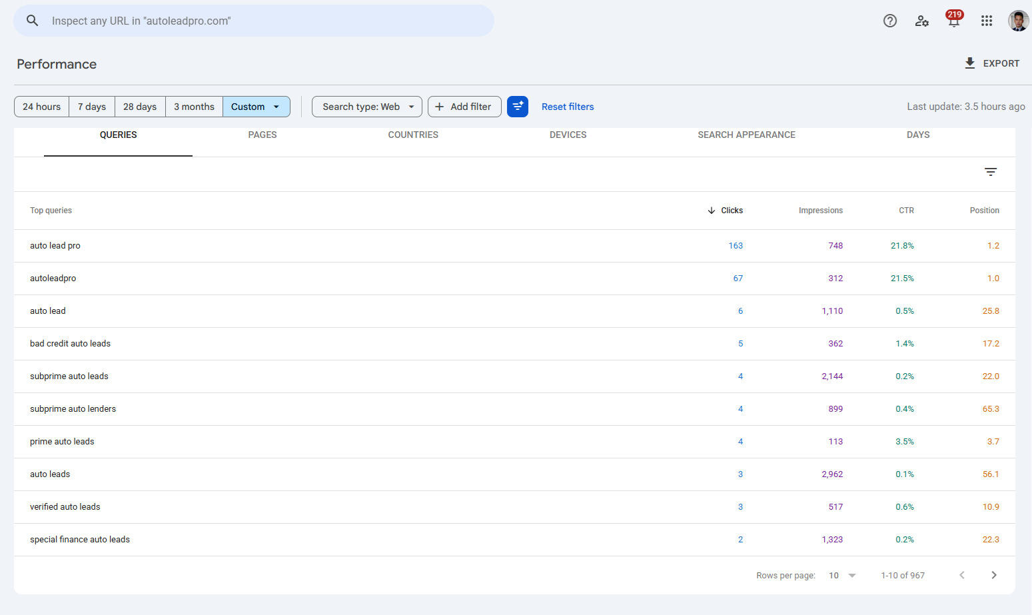Select the 'special finance auto leads' query

80,540
